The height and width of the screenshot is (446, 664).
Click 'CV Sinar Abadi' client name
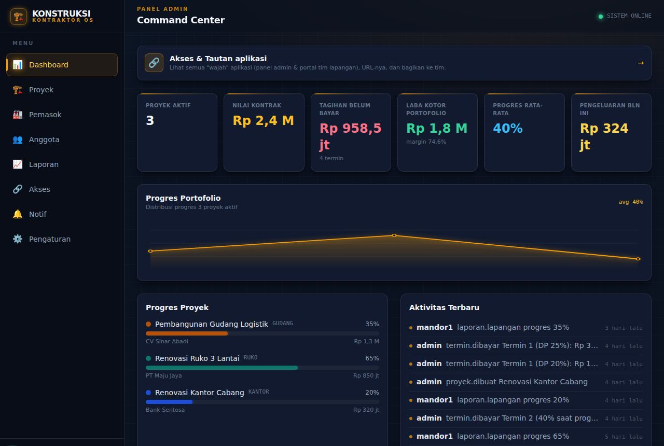coord(167,341)
